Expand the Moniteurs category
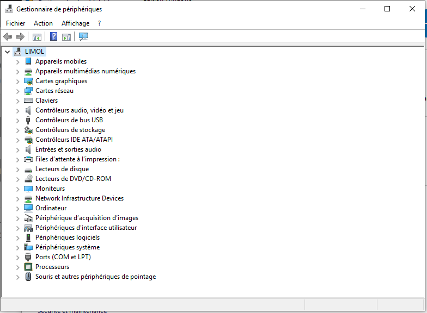The width and height of the screenshot is (427, 313). click(x=17, y=189)
